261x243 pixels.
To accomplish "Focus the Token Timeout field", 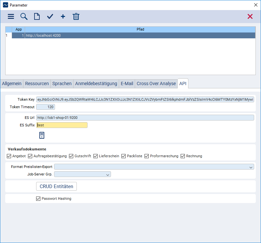I will coord(46,107).
